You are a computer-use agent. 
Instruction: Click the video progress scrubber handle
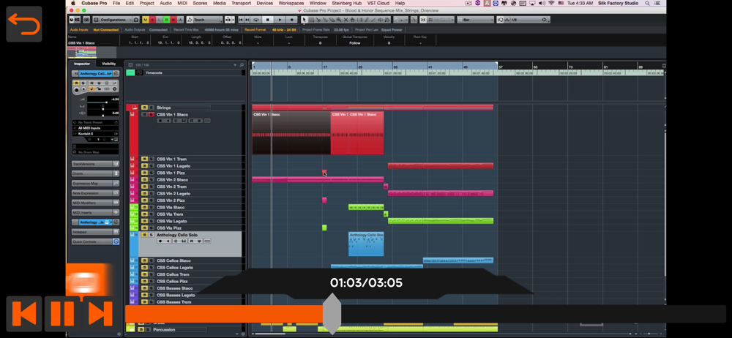click(x=332, y=314)
